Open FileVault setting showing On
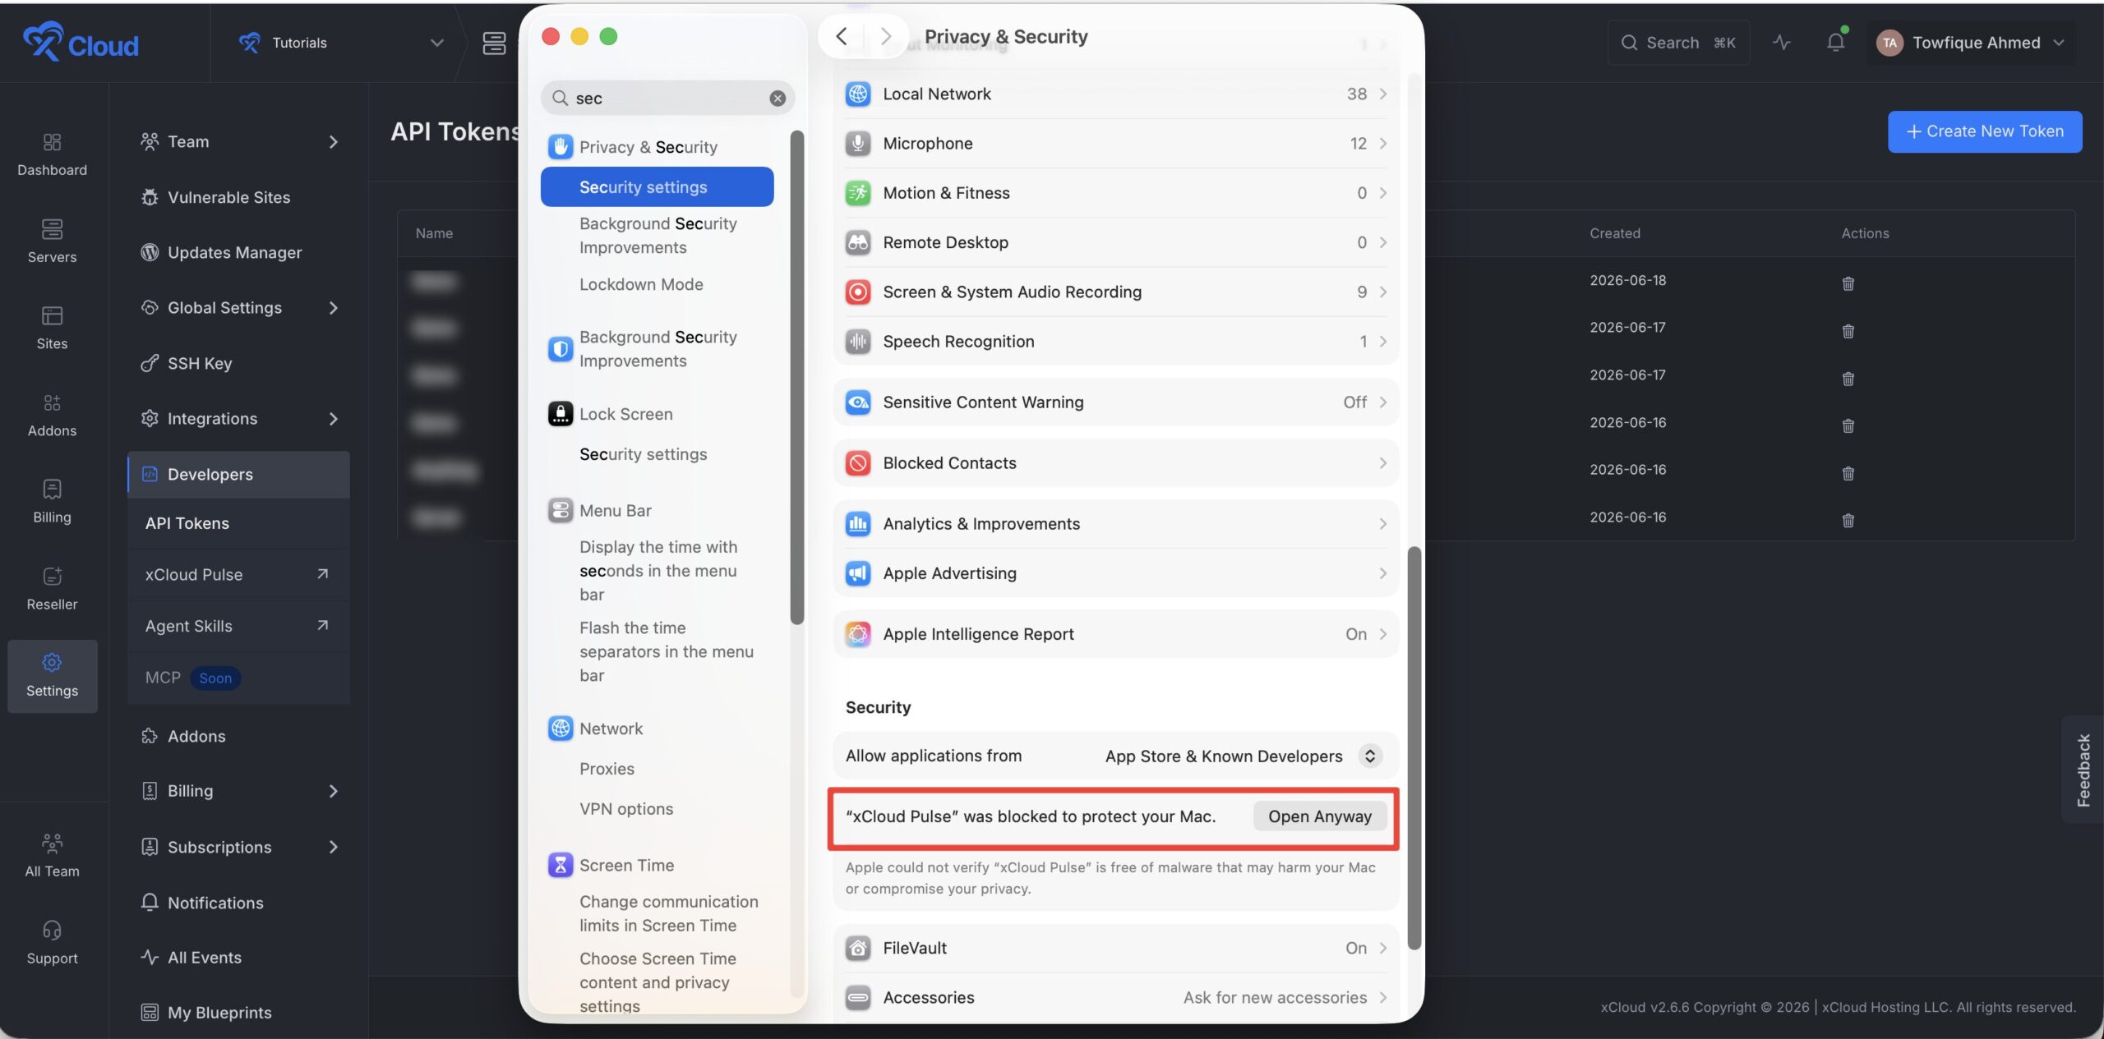2104x1039 pixels. (x=1115, y=948)
